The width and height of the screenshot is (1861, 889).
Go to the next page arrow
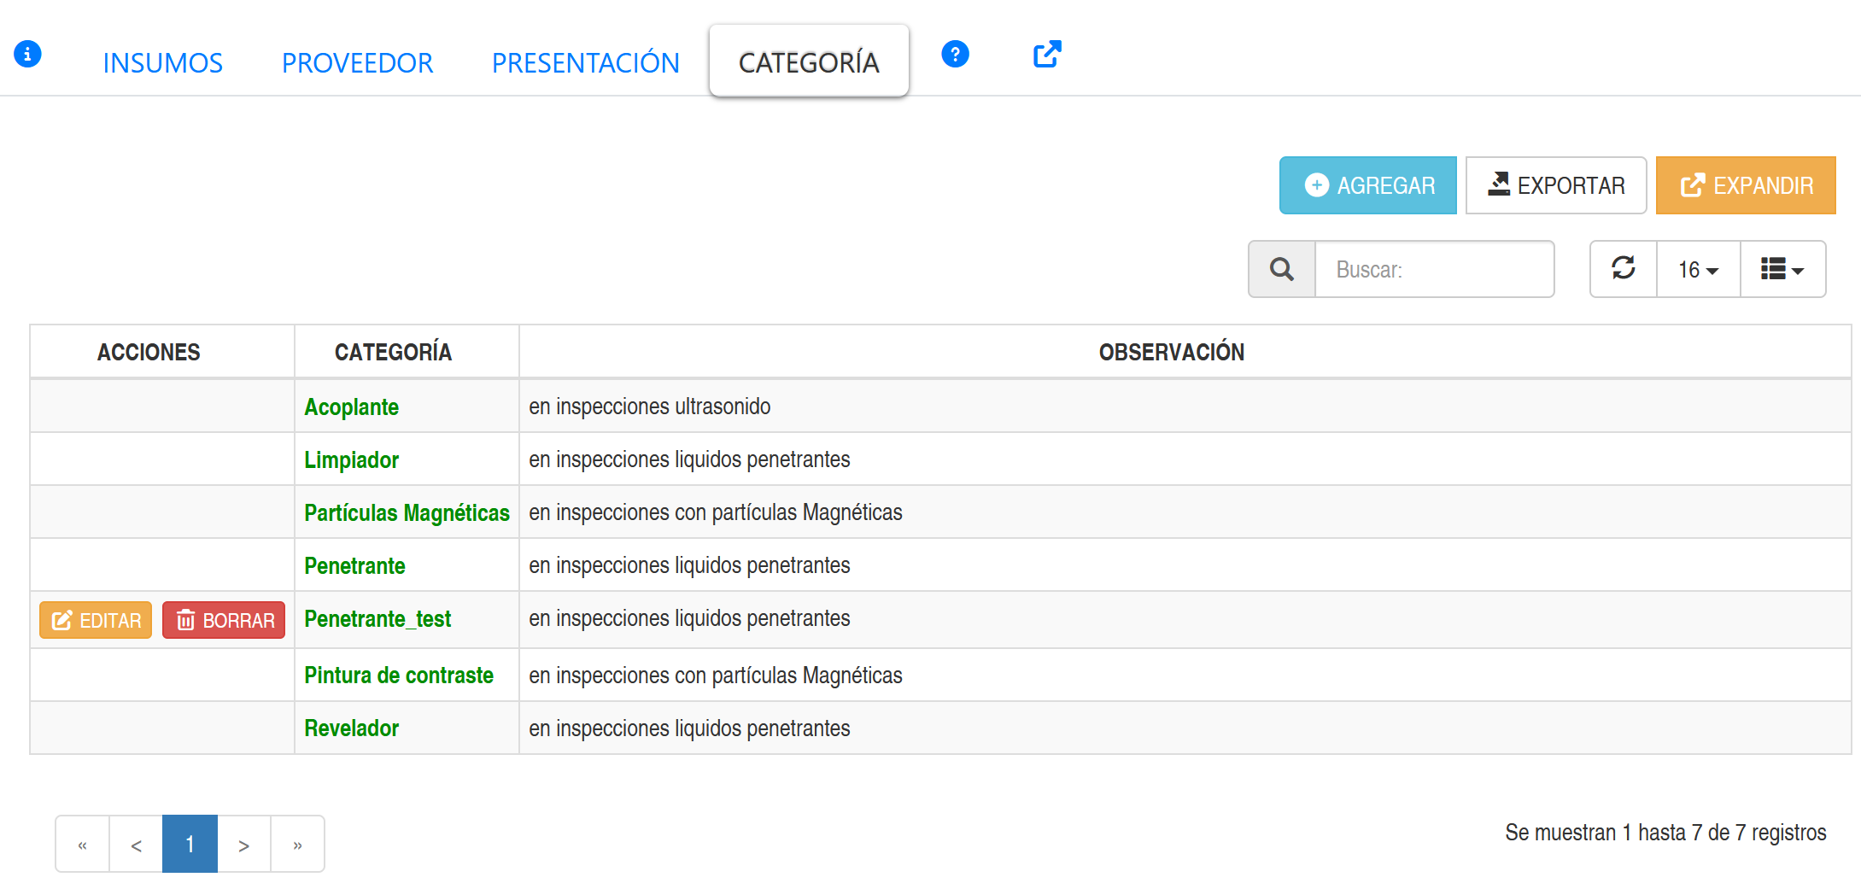pyautogui.click(x=243, y=845)
